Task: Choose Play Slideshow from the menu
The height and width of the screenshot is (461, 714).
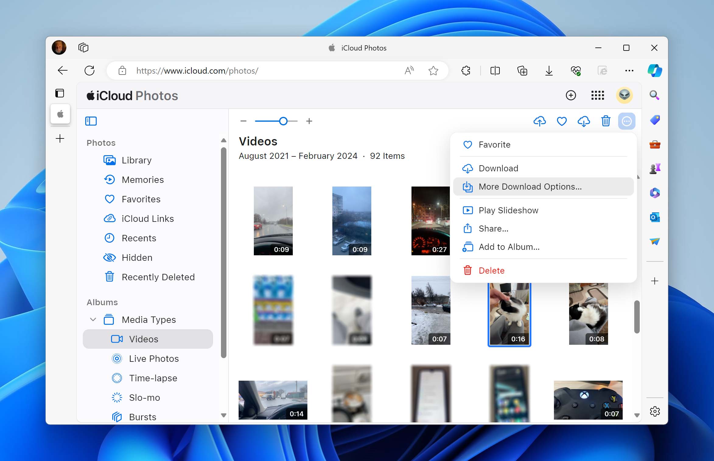Action: (x=543, y=210)
